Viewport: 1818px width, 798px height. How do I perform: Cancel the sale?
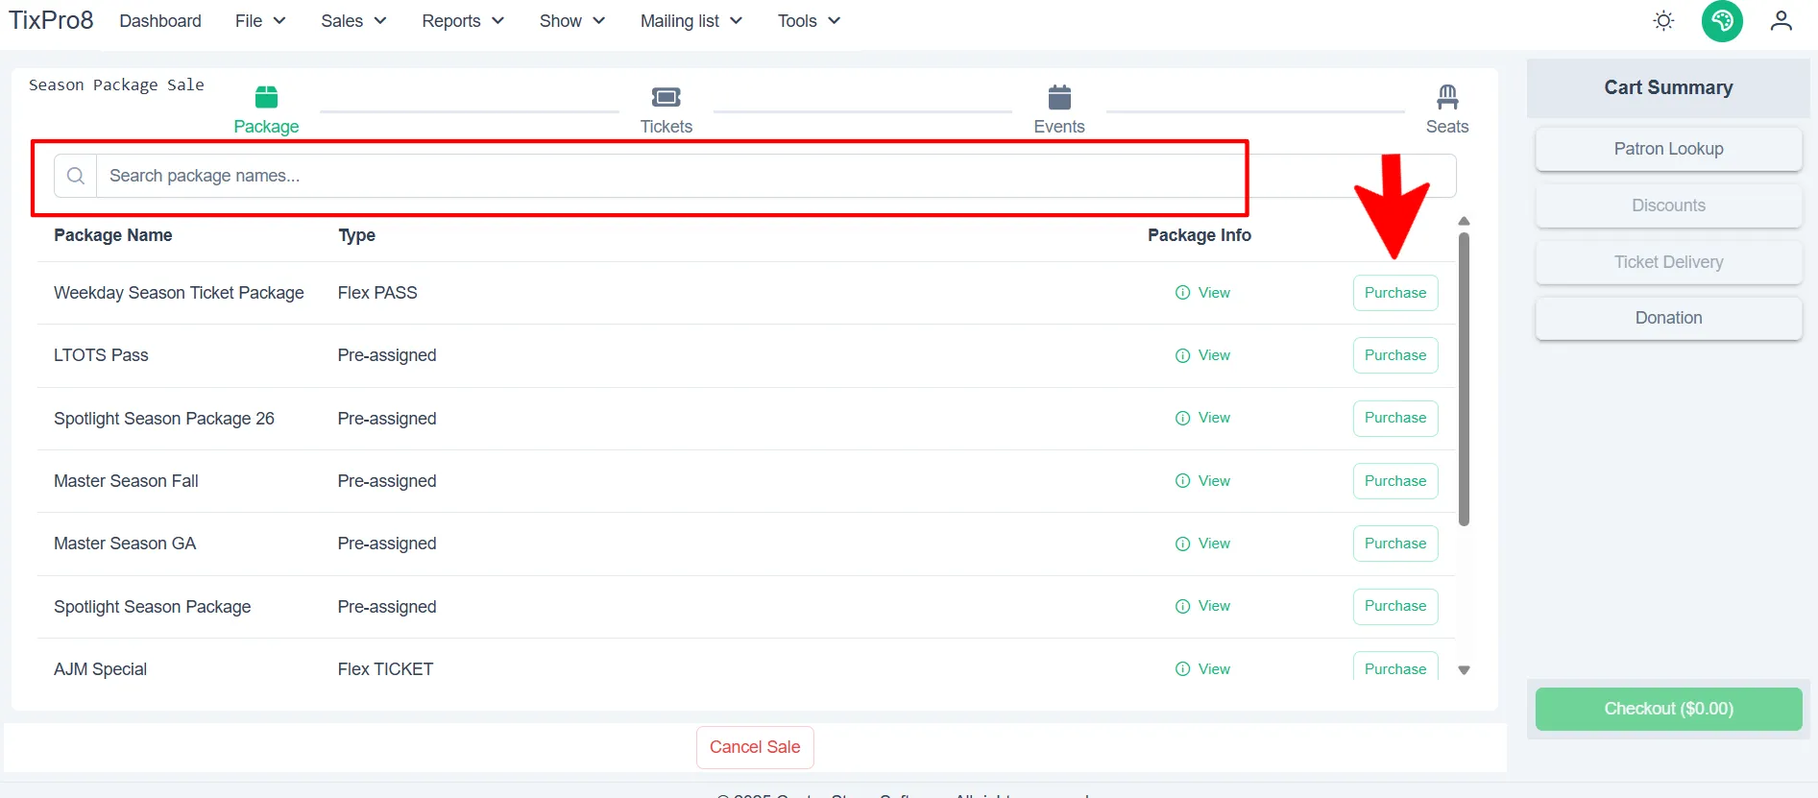point(755,747)
